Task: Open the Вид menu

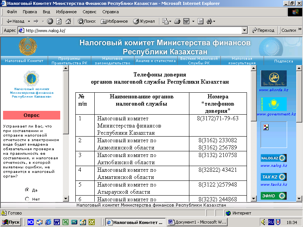Action: click(46, 12)
